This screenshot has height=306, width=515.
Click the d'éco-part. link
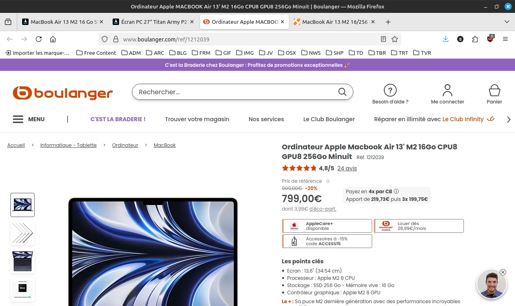pyautogui.click(x=323, y=209)
